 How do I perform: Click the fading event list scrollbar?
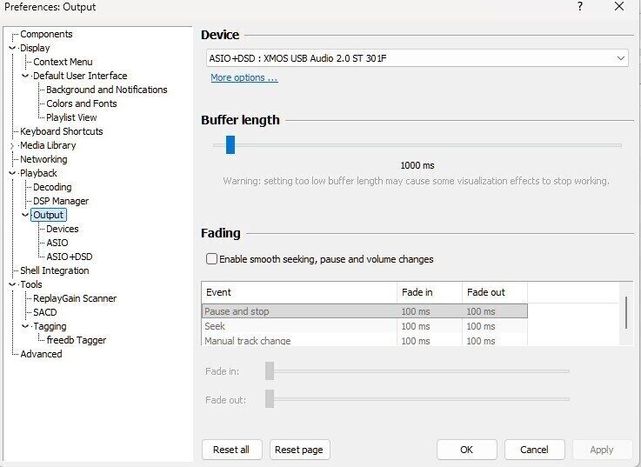click(625, 312)
